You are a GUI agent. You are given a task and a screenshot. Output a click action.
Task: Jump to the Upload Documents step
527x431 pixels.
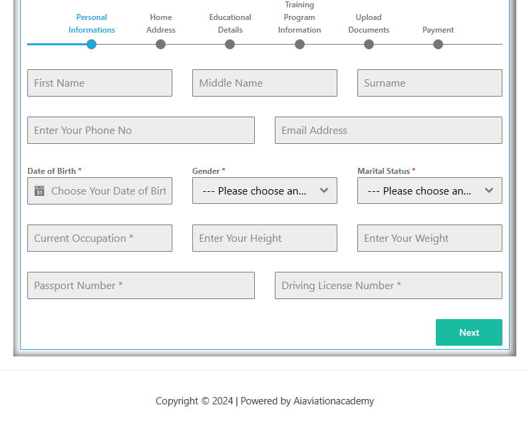(369, 44)
